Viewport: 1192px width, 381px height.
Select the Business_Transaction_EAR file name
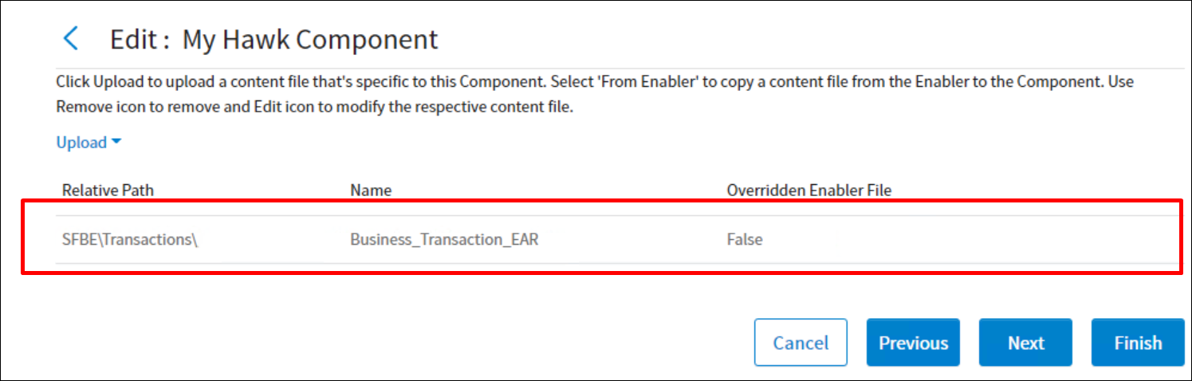point(444,239)
